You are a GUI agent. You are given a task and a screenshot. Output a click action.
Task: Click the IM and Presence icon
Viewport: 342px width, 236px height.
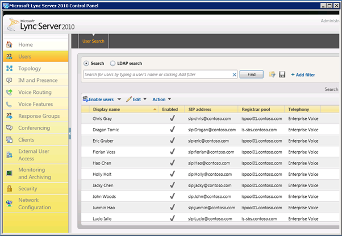pyautogui.click(x=9, y=80)
